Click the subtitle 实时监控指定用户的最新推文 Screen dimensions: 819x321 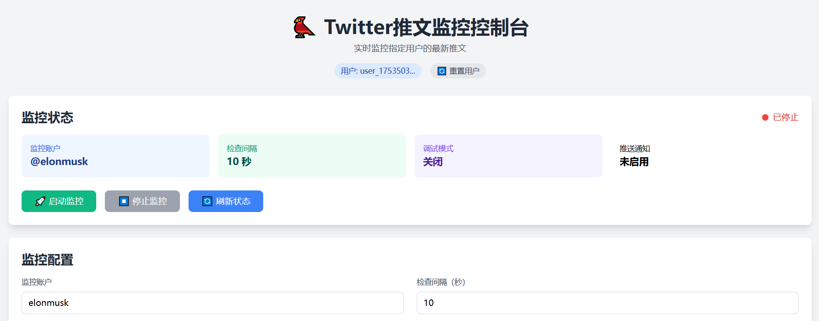tap(410, 48)
